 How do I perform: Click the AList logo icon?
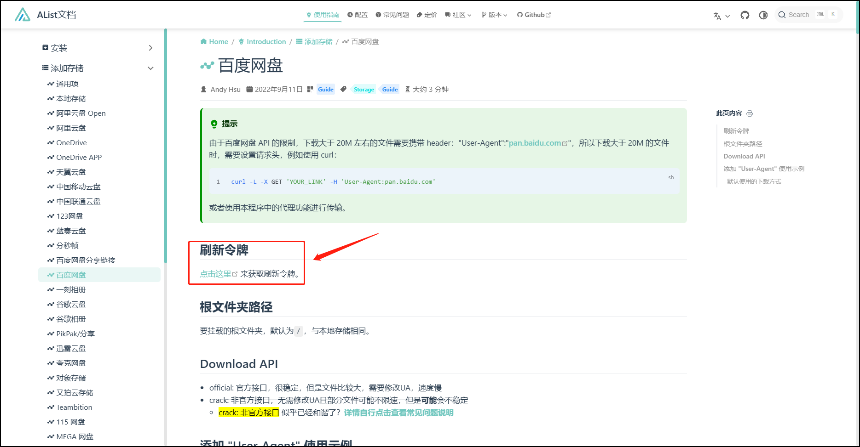(22, 15)
